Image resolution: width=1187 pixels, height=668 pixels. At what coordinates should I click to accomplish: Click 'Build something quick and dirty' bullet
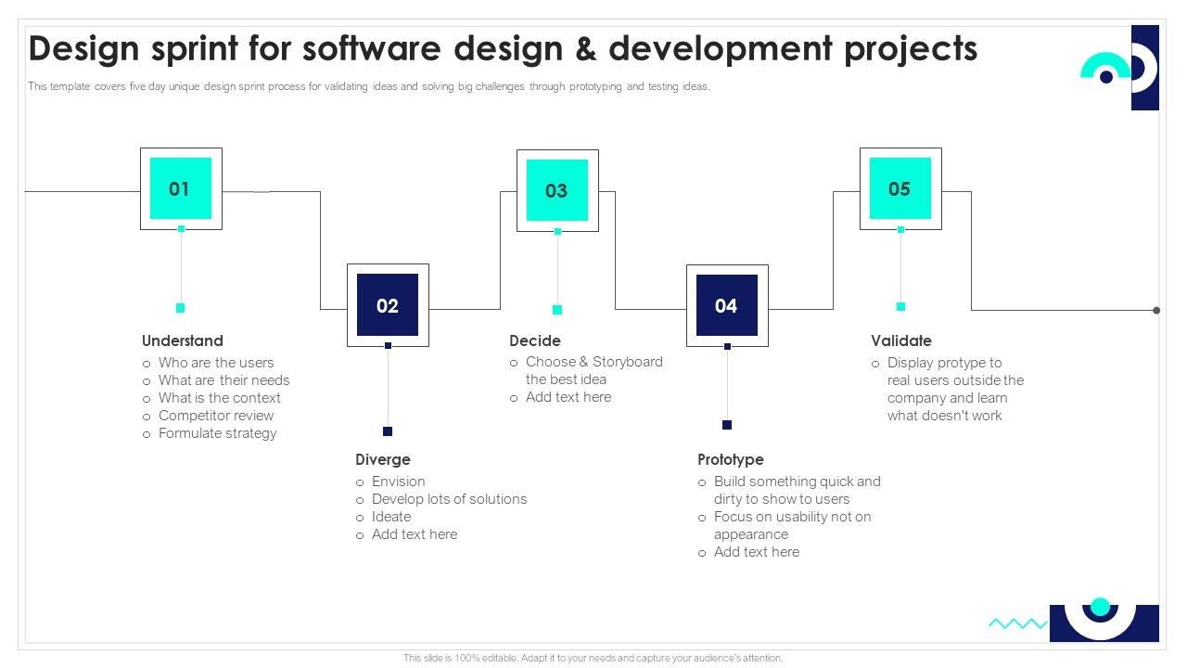(x=798, y=490)
